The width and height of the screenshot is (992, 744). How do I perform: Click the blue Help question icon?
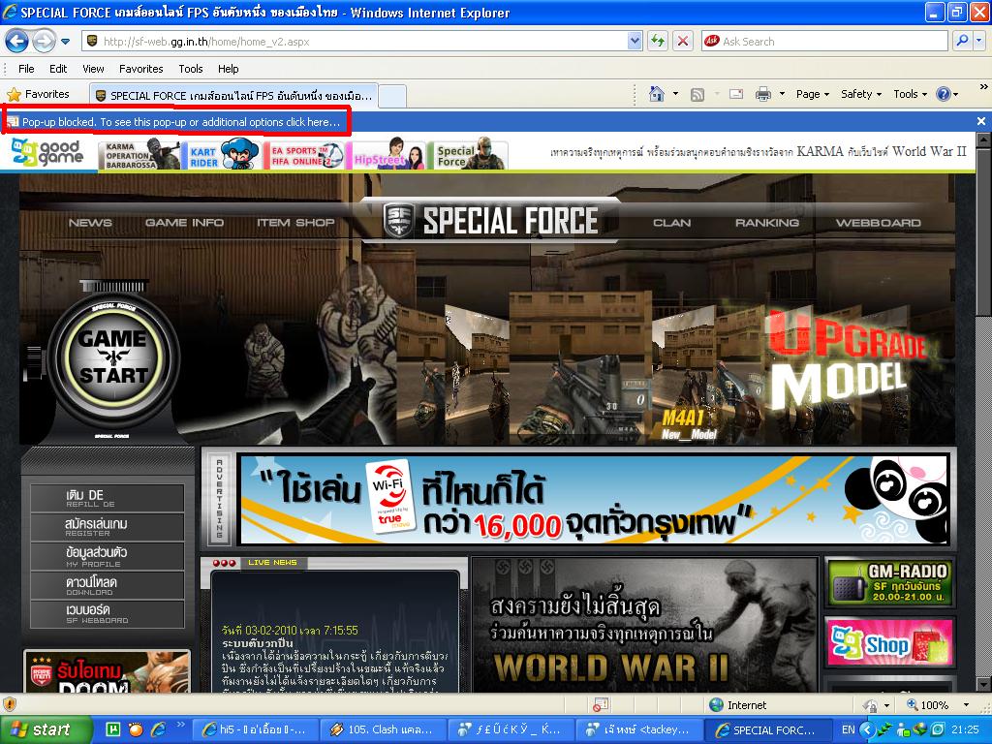point(944,94)
